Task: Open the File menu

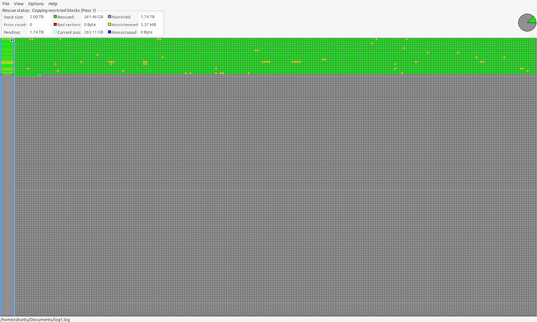Action: point(6,3)
